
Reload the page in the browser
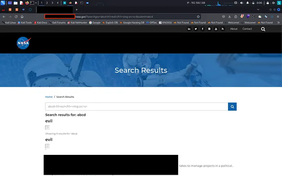tap(16, 17)
